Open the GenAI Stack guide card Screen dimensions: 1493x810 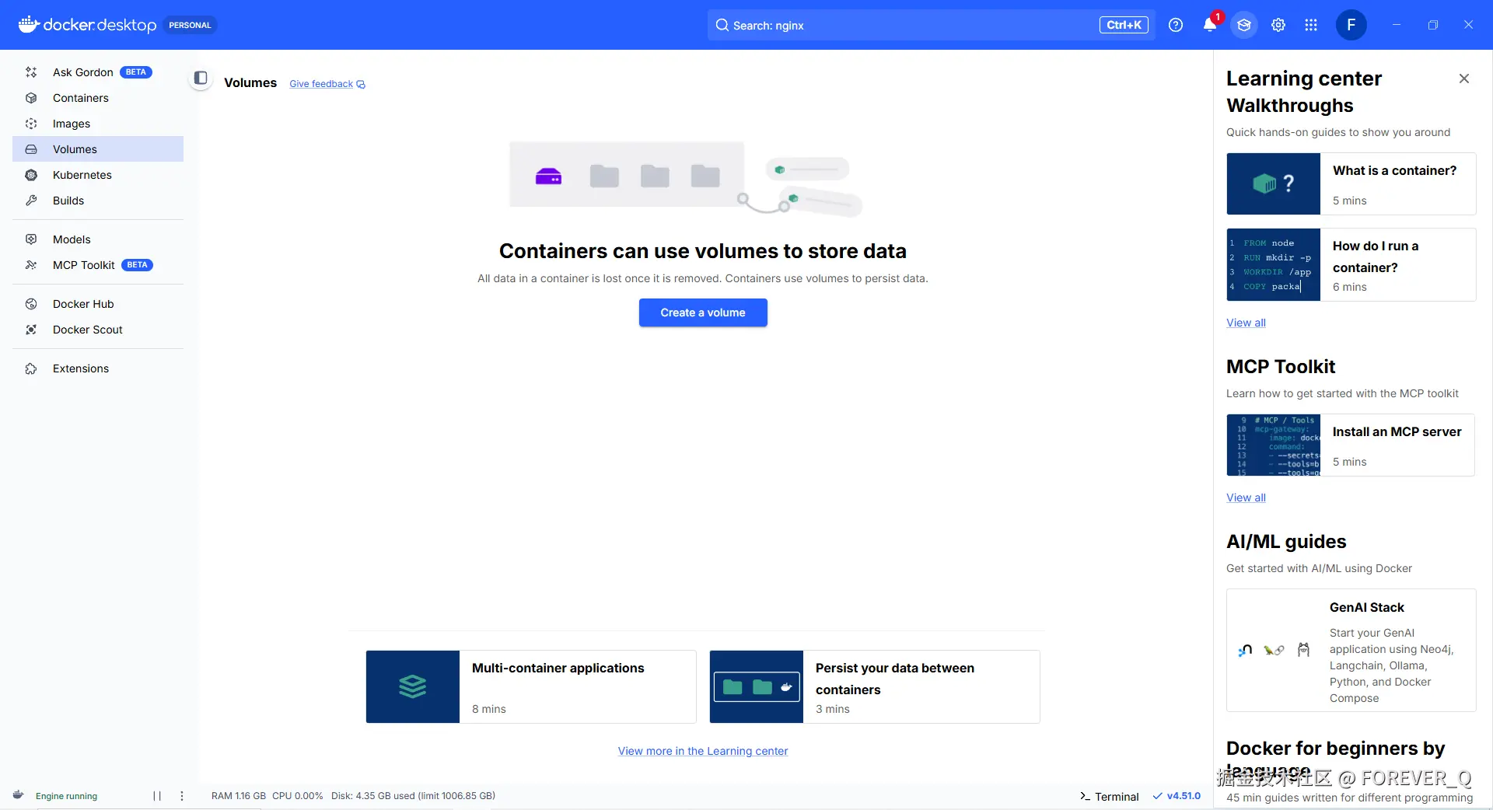(1351, 651)
